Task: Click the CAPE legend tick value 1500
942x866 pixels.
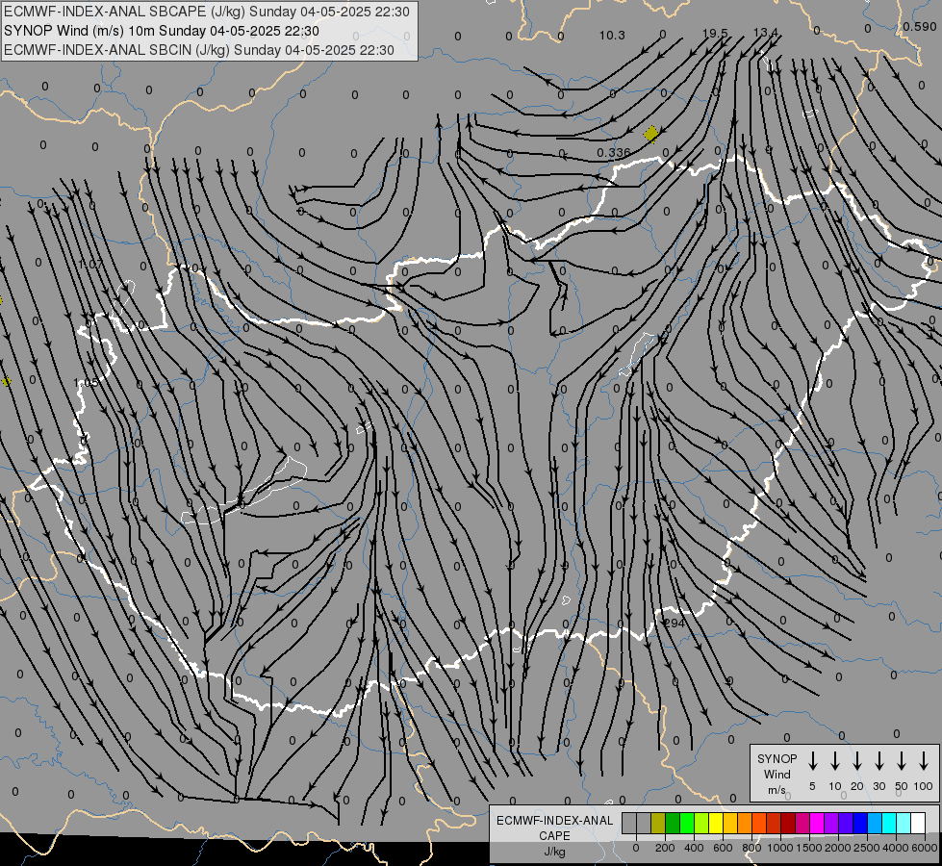Action: point(809,848)
